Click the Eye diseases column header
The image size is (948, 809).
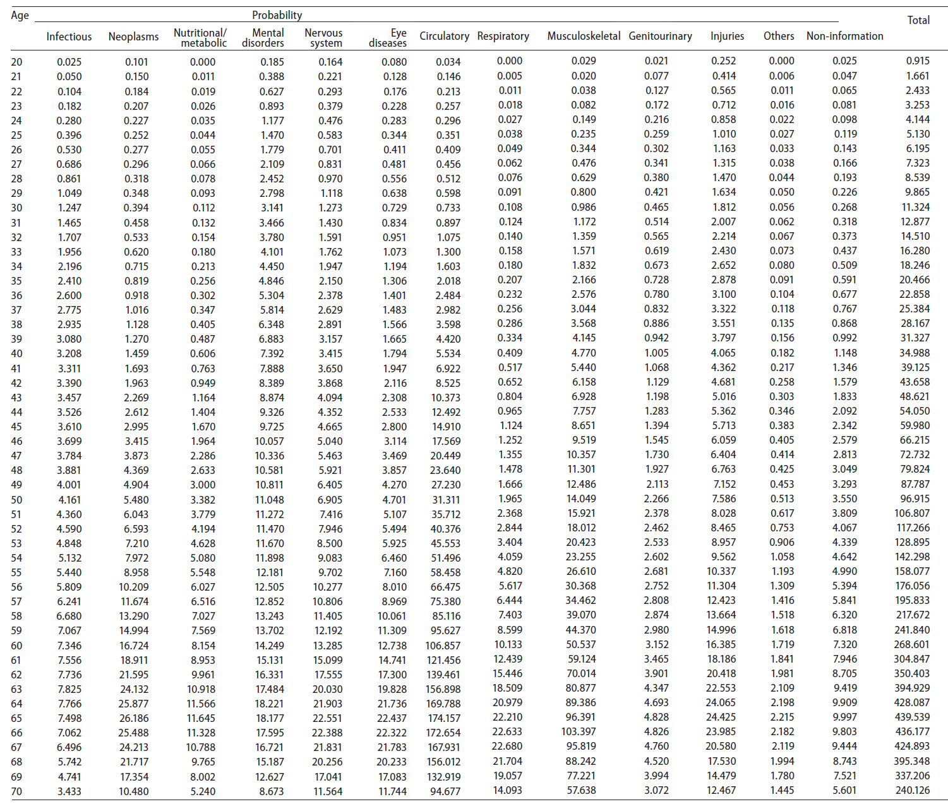[x=388, y=38]
